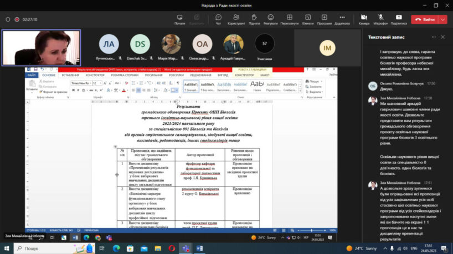Change meeting view (Переглянути)
The width and height of the screenshot is (453, 254).
pos(289,19)
